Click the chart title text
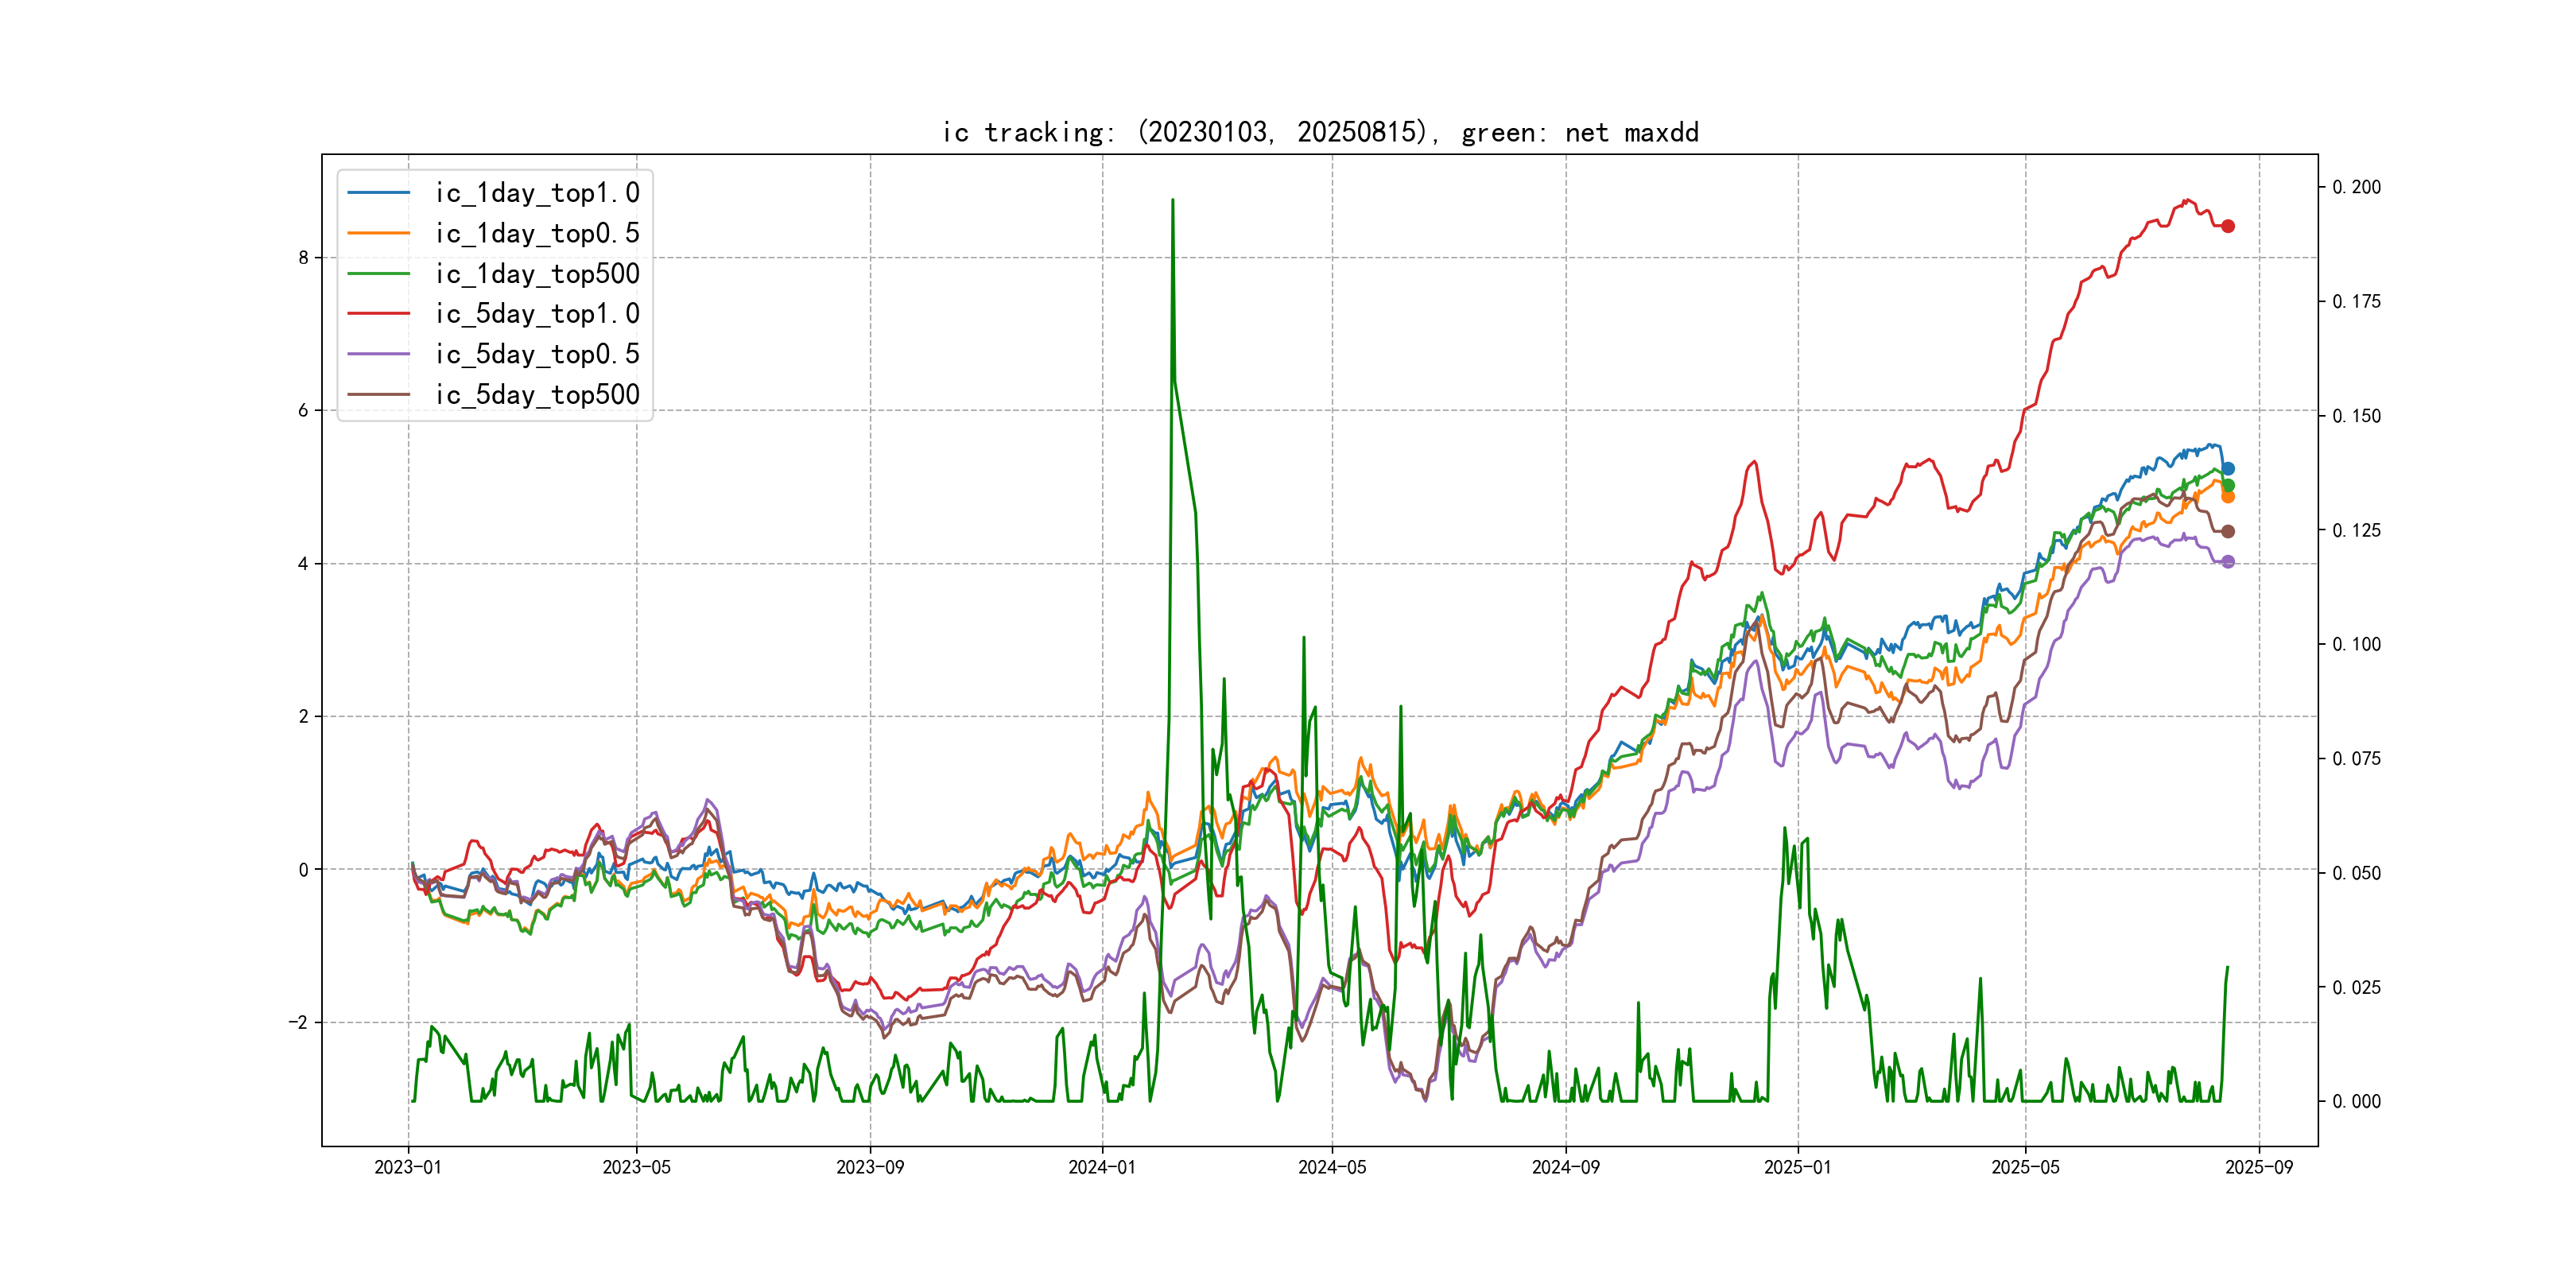 [1320, 132]
